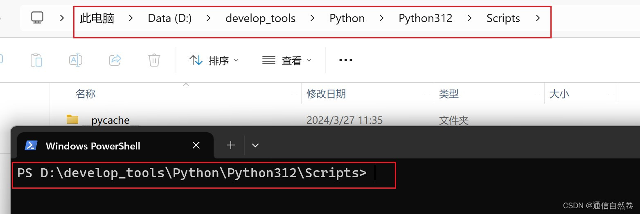Click the delete trash icon in toolbar
Image resolution: width=640 pixels, height=214 pixels.
click(x=154, y=60)
